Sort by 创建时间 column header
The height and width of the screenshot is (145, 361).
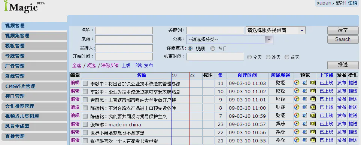pyautogui.click(x=247, y=75)
